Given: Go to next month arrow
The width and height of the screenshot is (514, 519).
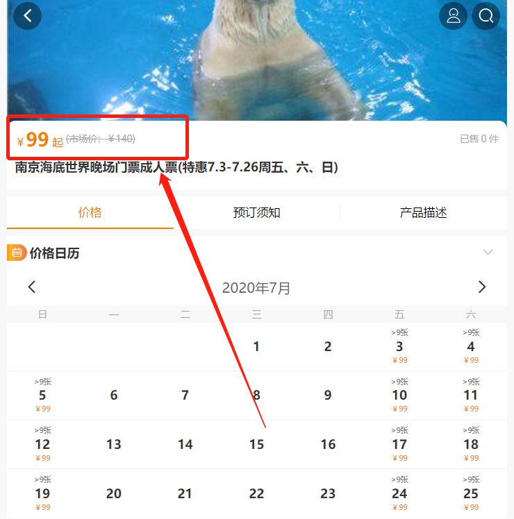Looking at the screenshot, I should 482,287.
